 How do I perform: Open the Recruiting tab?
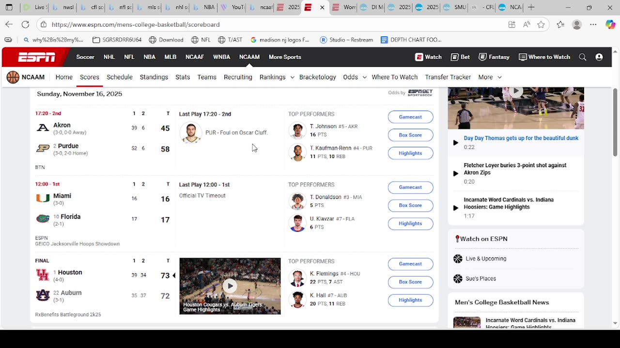tap(238, 77)
